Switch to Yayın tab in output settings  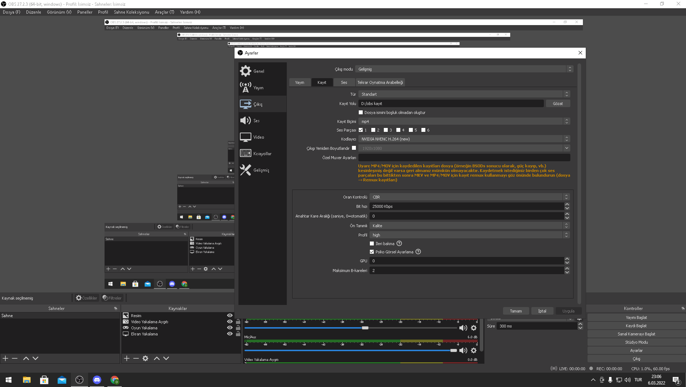pos(300,82)
